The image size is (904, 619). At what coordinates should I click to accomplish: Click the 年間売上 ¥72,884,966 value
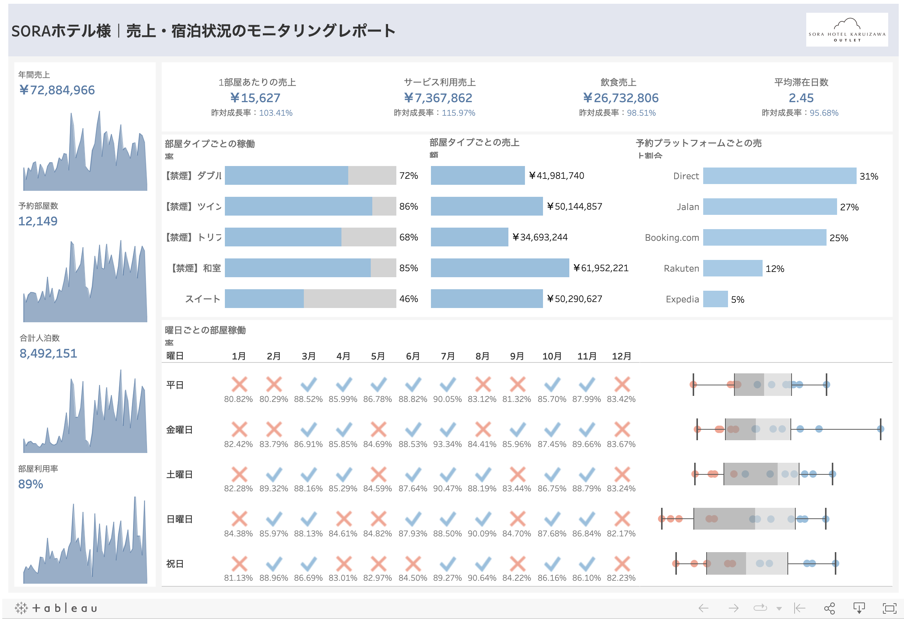pos(57,90)
